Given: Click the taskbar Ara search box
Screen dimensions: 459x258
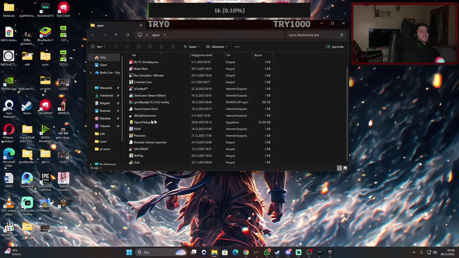Looking at the screenshot, I should click(x=161, y=252).
